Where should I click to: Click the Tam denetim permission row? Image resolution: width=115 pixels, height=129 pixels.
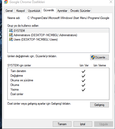click(58, 71)
